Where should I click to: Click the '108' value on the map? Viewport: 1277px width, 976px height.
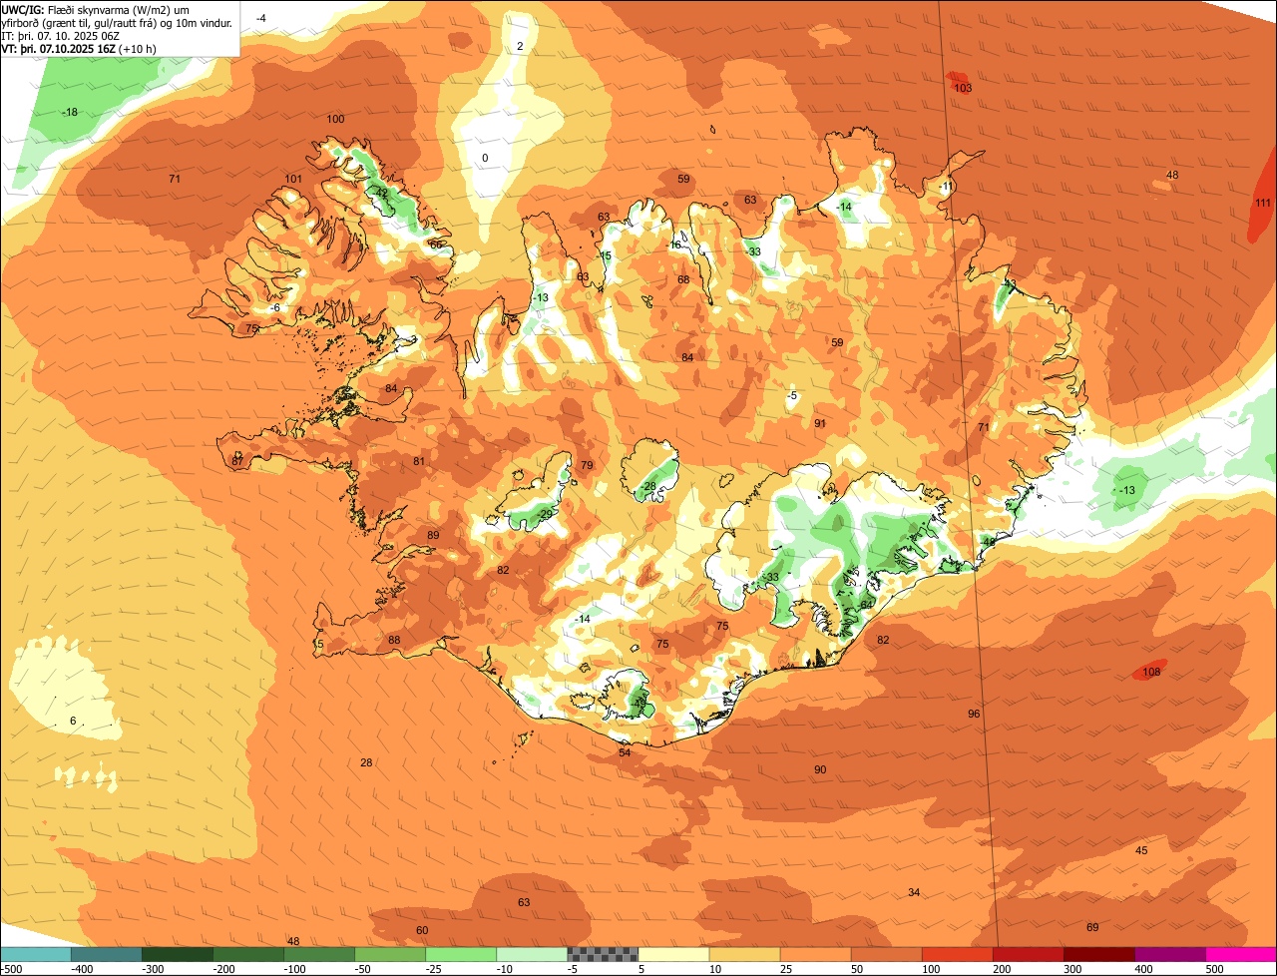1151,672
